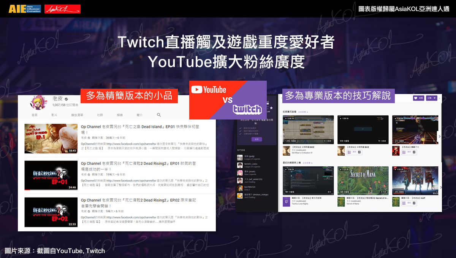This screenshot has width=456, height=258.
Task: Open the Secret of Mana video thumbnail
Action: coord(363,180)
